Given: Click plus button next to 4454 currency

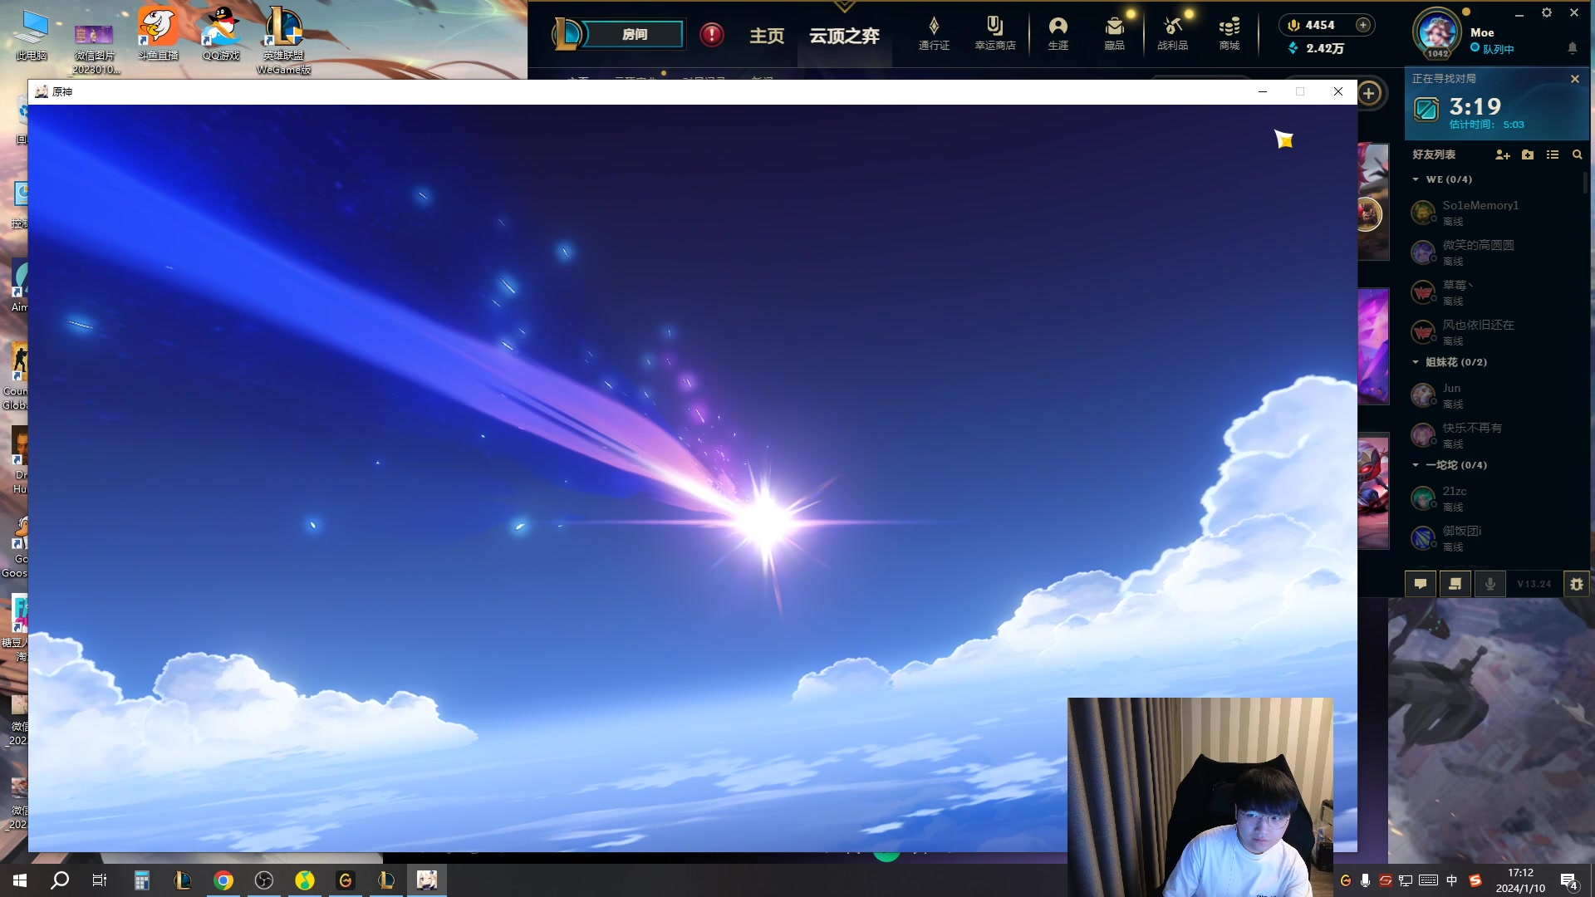Looking at the screenshot, I should [x=1363, y=25].
